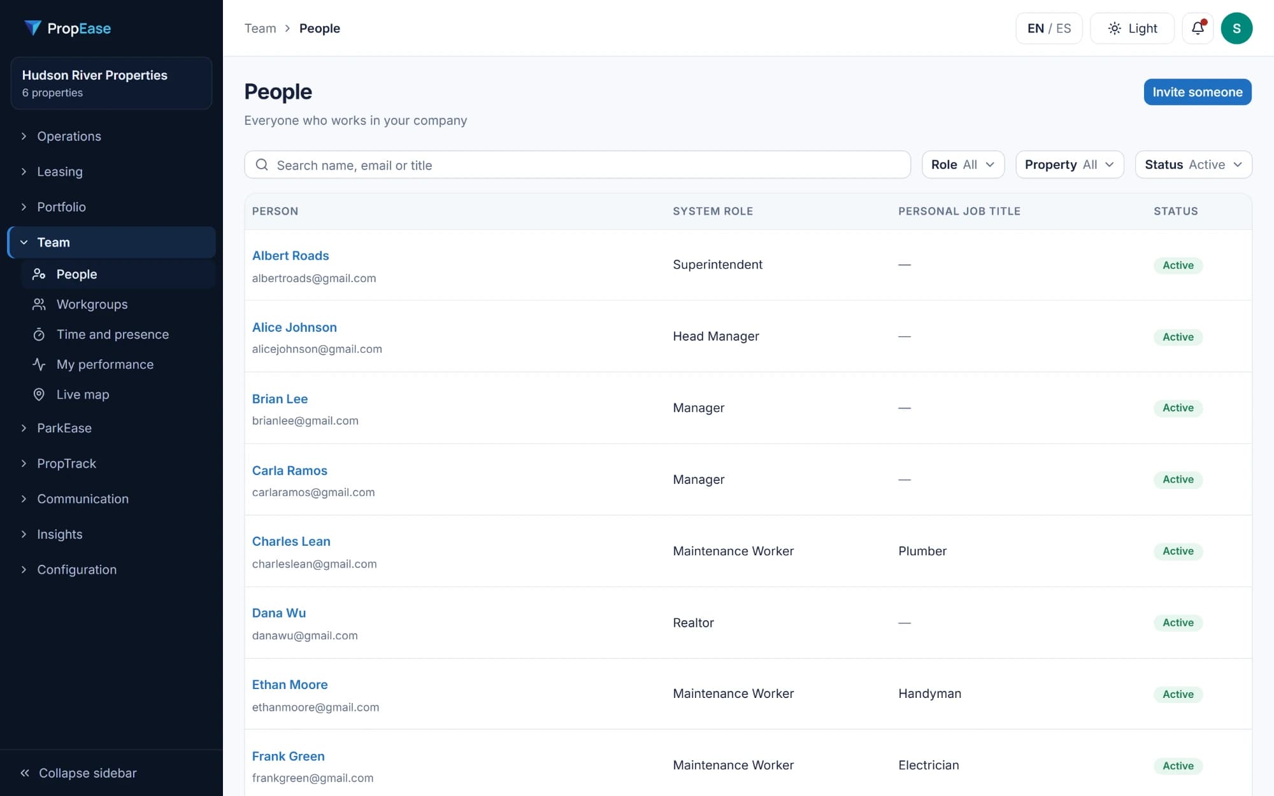Expand the Leasing section
1274x796 pixels.
(111, 171)
